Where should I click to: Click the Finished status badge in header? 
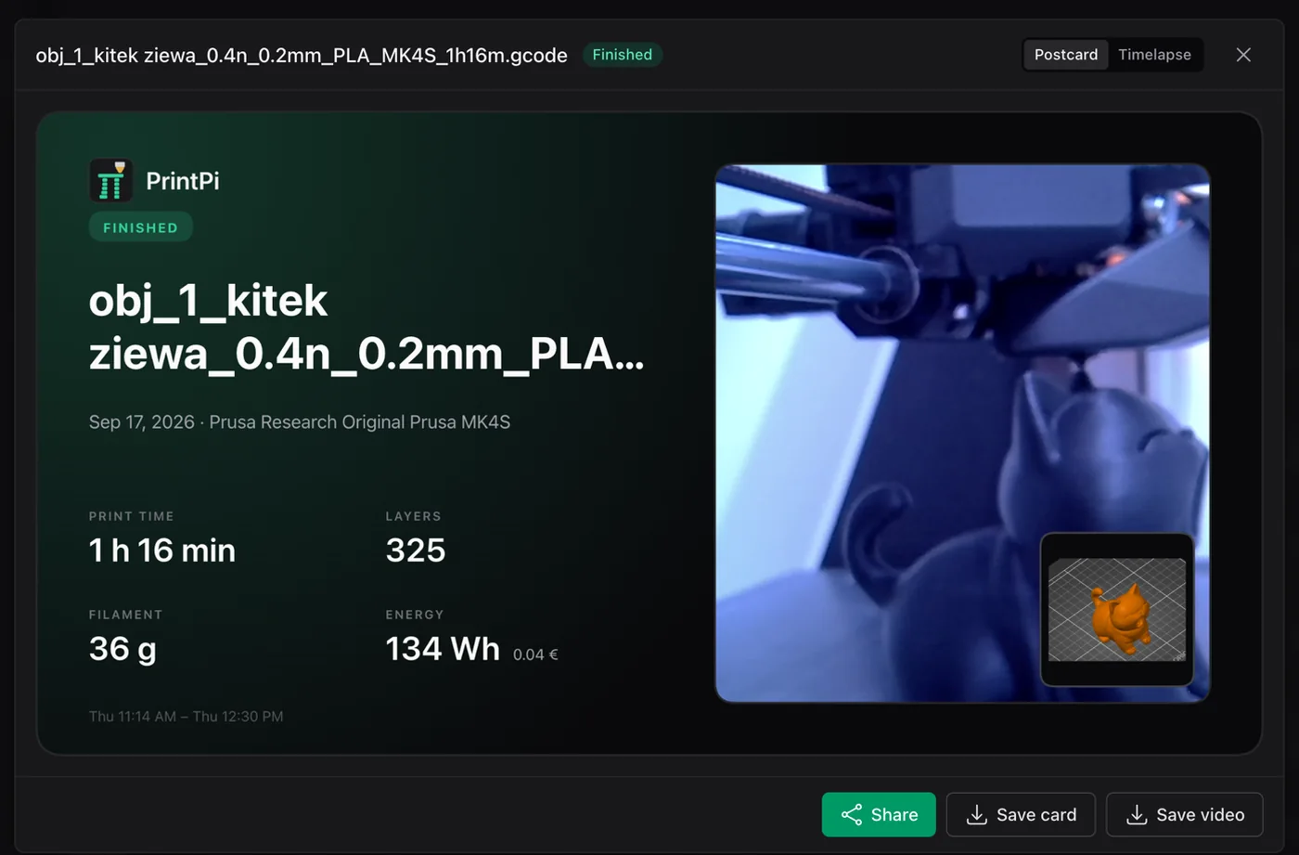pyautogui.click(x=622, y=55)
